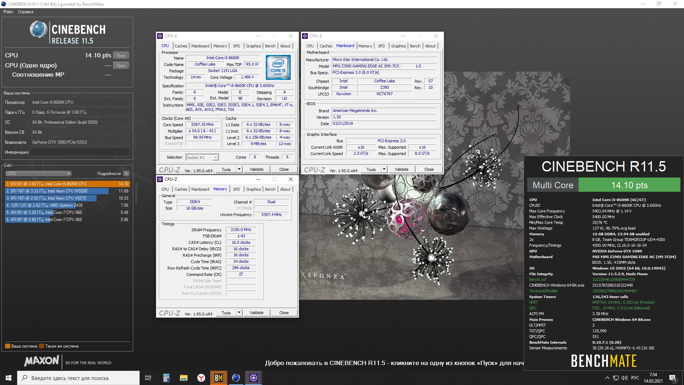Click Textures/Models integrity entry
The height and width of the screenshot is (385, 684).
[x=543, y=291]
